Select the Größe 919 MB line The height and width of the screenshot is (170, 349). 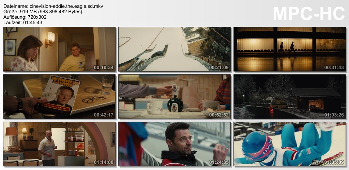pyautogui.click(x=43, y=12)
